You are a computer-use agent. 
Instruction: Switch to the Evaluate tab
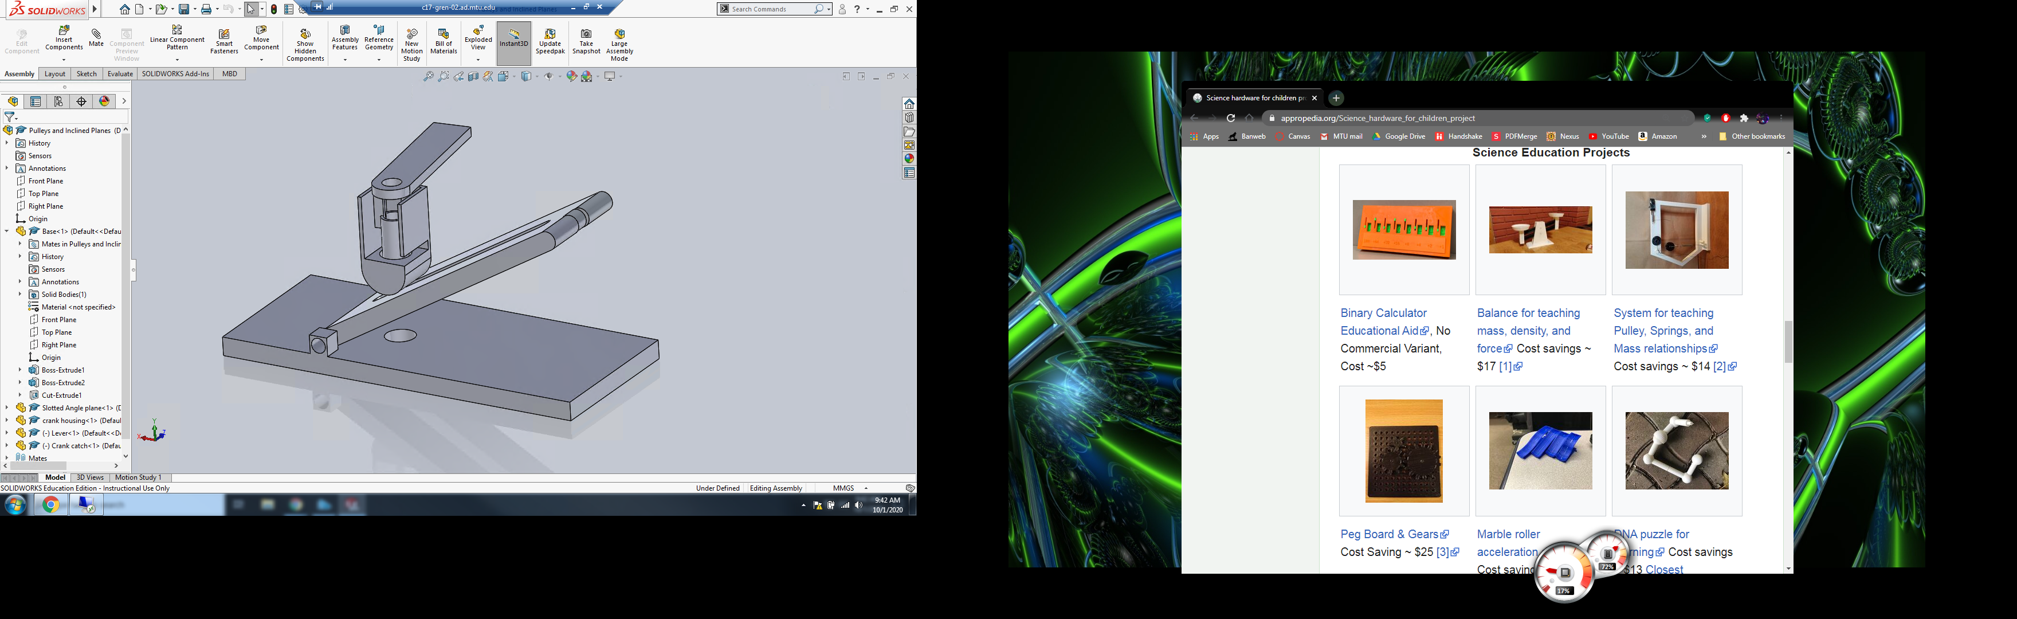click(120, 75)
